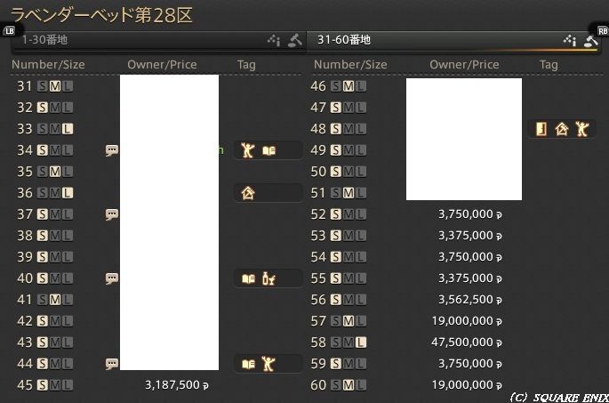
Task: Click the door tag icon on plot 48
Action: pos(541,129)
